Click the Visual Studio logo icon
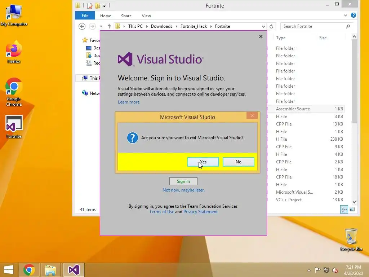 click(125, 59)
